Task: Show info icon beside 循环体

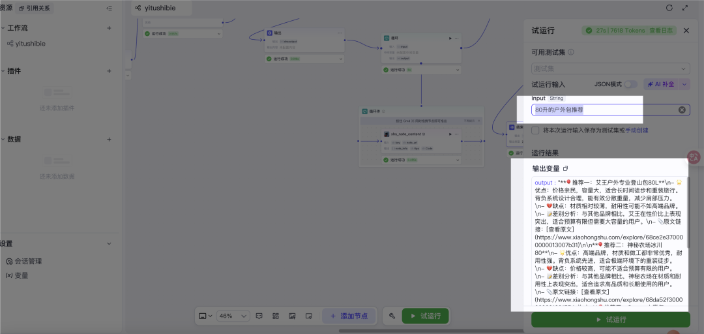Action: (x=383, y=112)
